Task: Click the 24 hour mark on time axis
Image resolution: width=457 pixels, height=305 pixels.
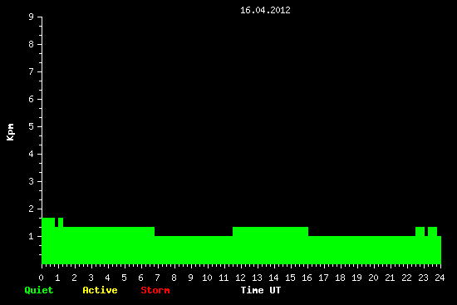Action: pyautogui.click(x=440, y=278)
